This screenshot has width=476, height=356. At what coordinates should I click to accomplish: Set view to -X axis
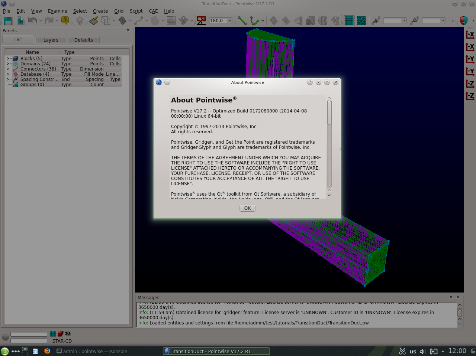click(470, 47)
